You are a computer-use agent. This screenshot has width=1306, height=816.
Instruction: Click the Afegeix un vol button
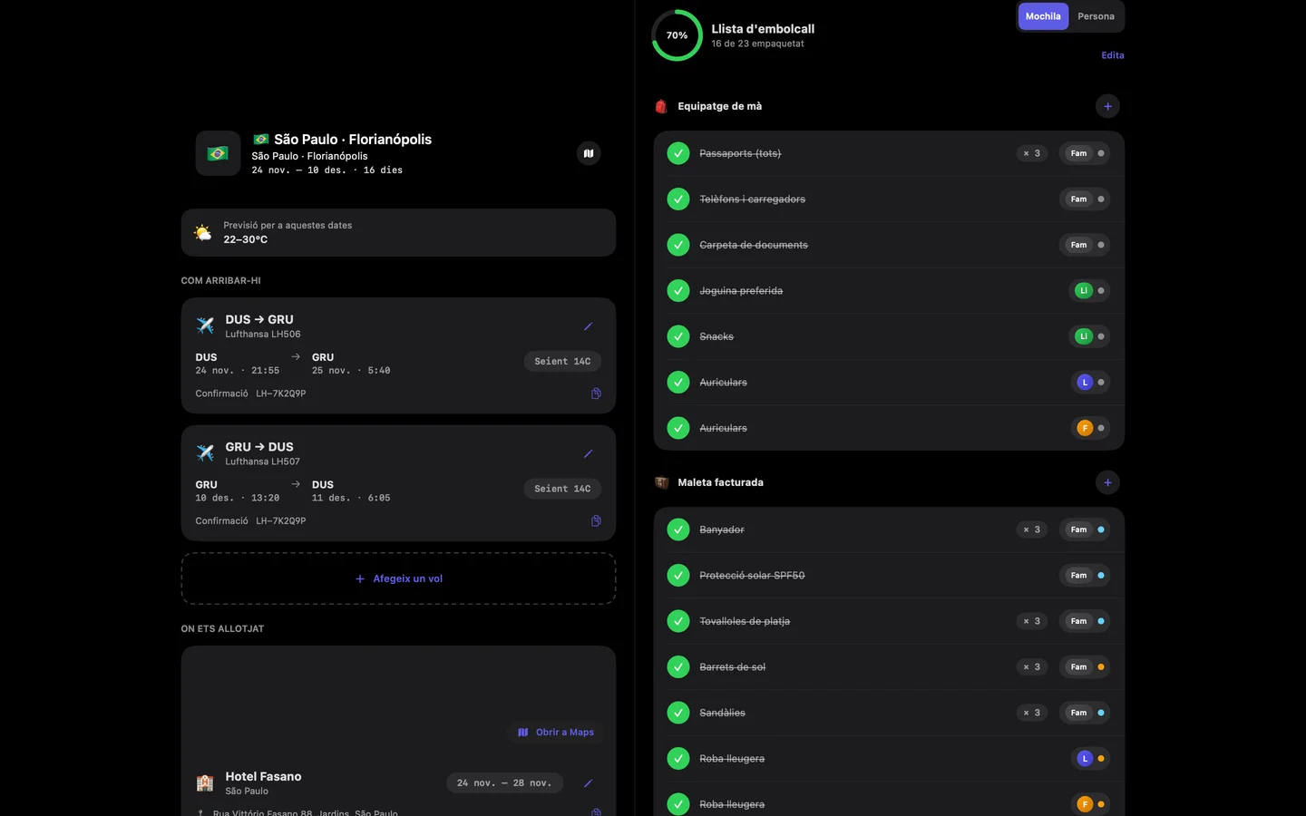tap(399, 578)
